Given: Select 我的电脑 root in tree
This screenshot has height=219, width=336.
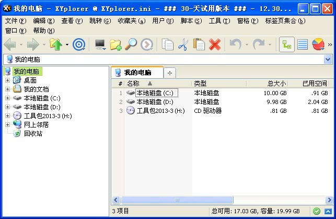Looking at the screenshot, I should [27, 71].
